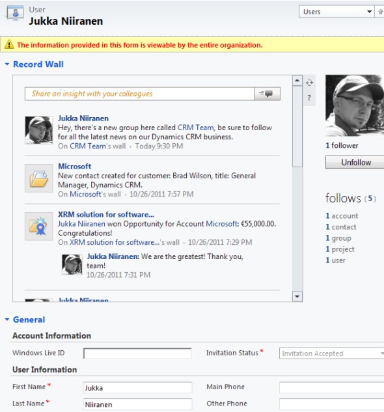Click the Unfollow button
This screenshot has height=412, width=384.
tap(355, 162)
